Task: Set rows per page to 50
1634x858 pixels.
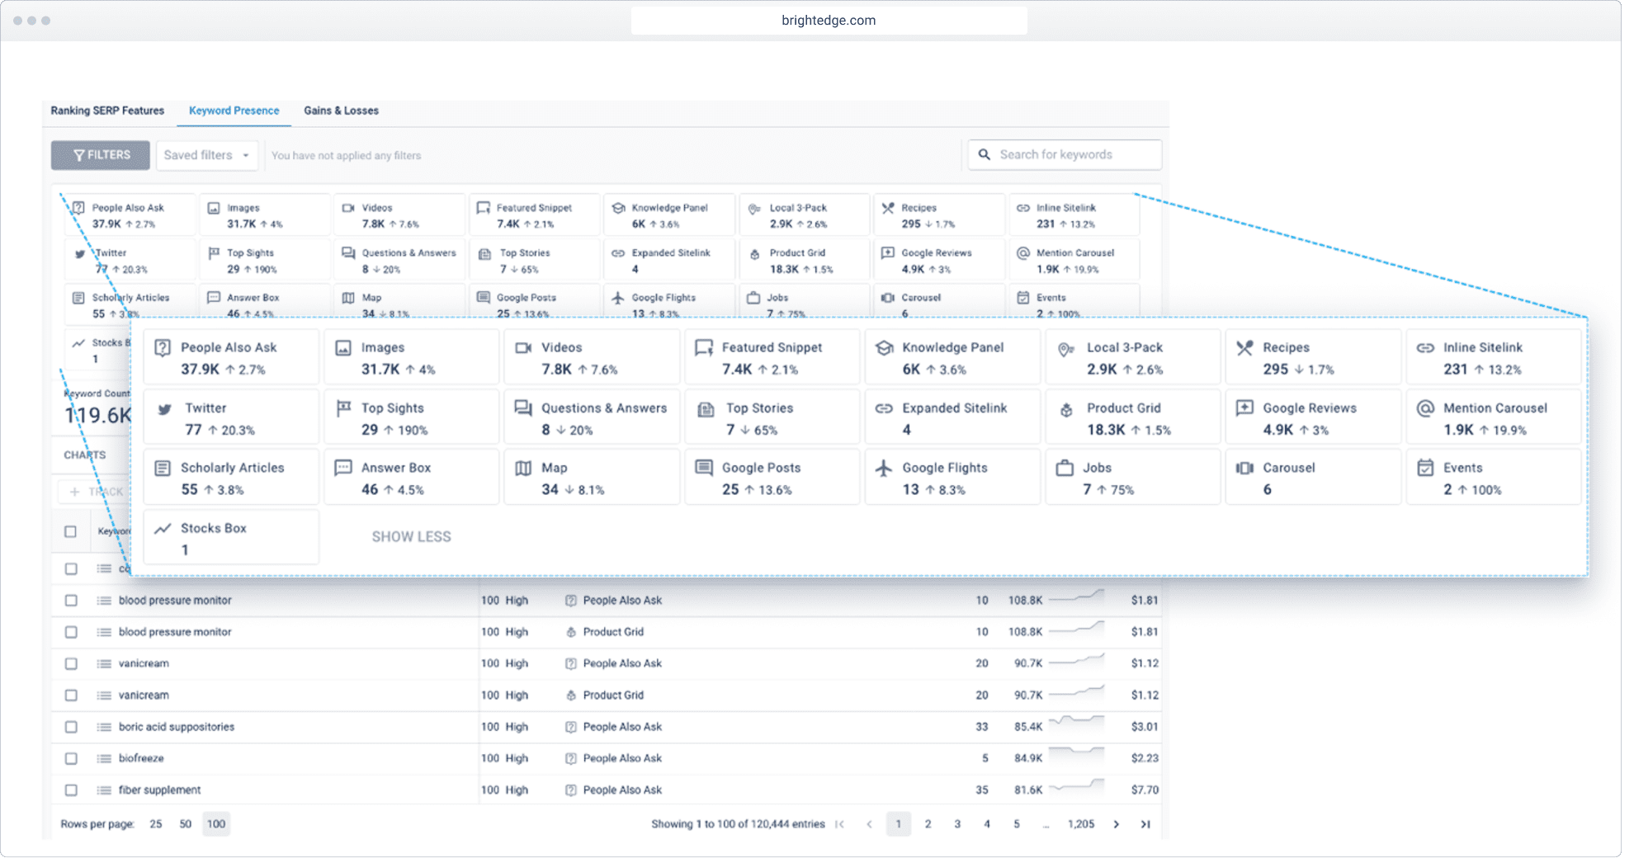Action: tap(186, 824)
